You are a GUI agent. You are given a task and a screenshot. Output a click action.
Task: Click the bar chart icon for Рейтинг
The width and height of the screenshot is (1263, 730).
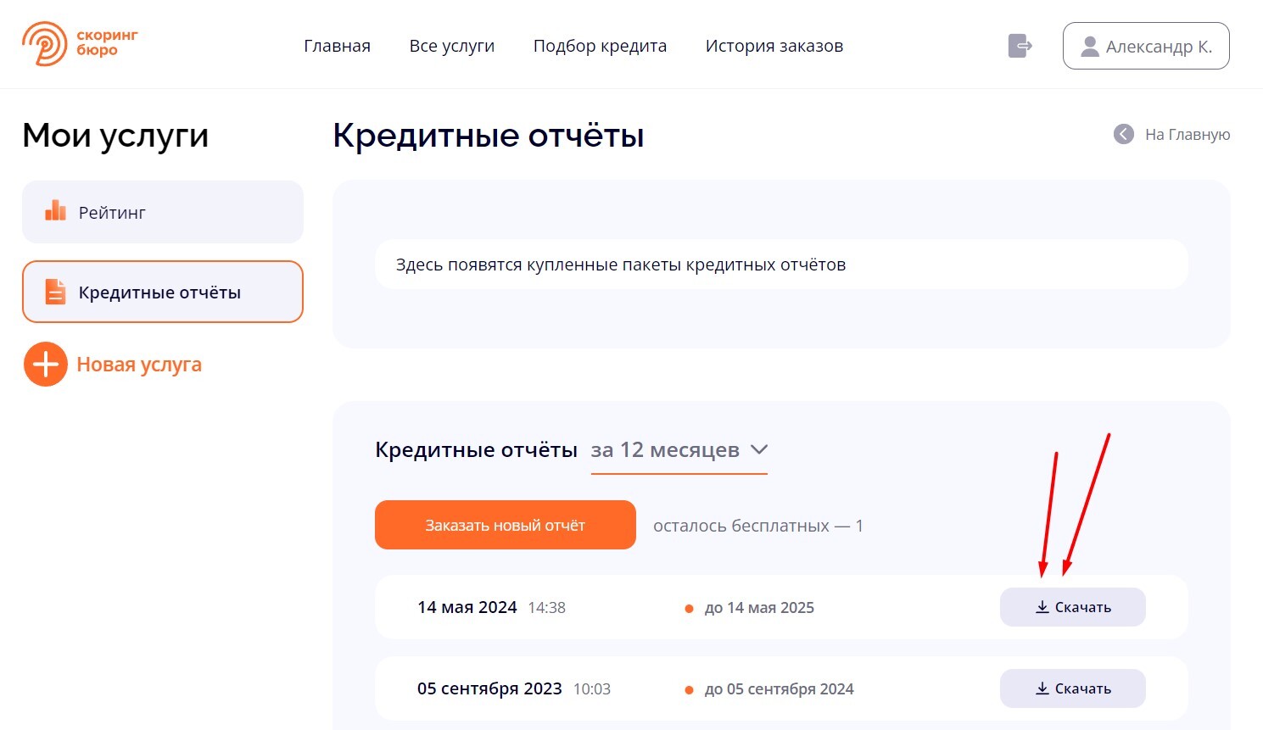[x=55, y=211]
